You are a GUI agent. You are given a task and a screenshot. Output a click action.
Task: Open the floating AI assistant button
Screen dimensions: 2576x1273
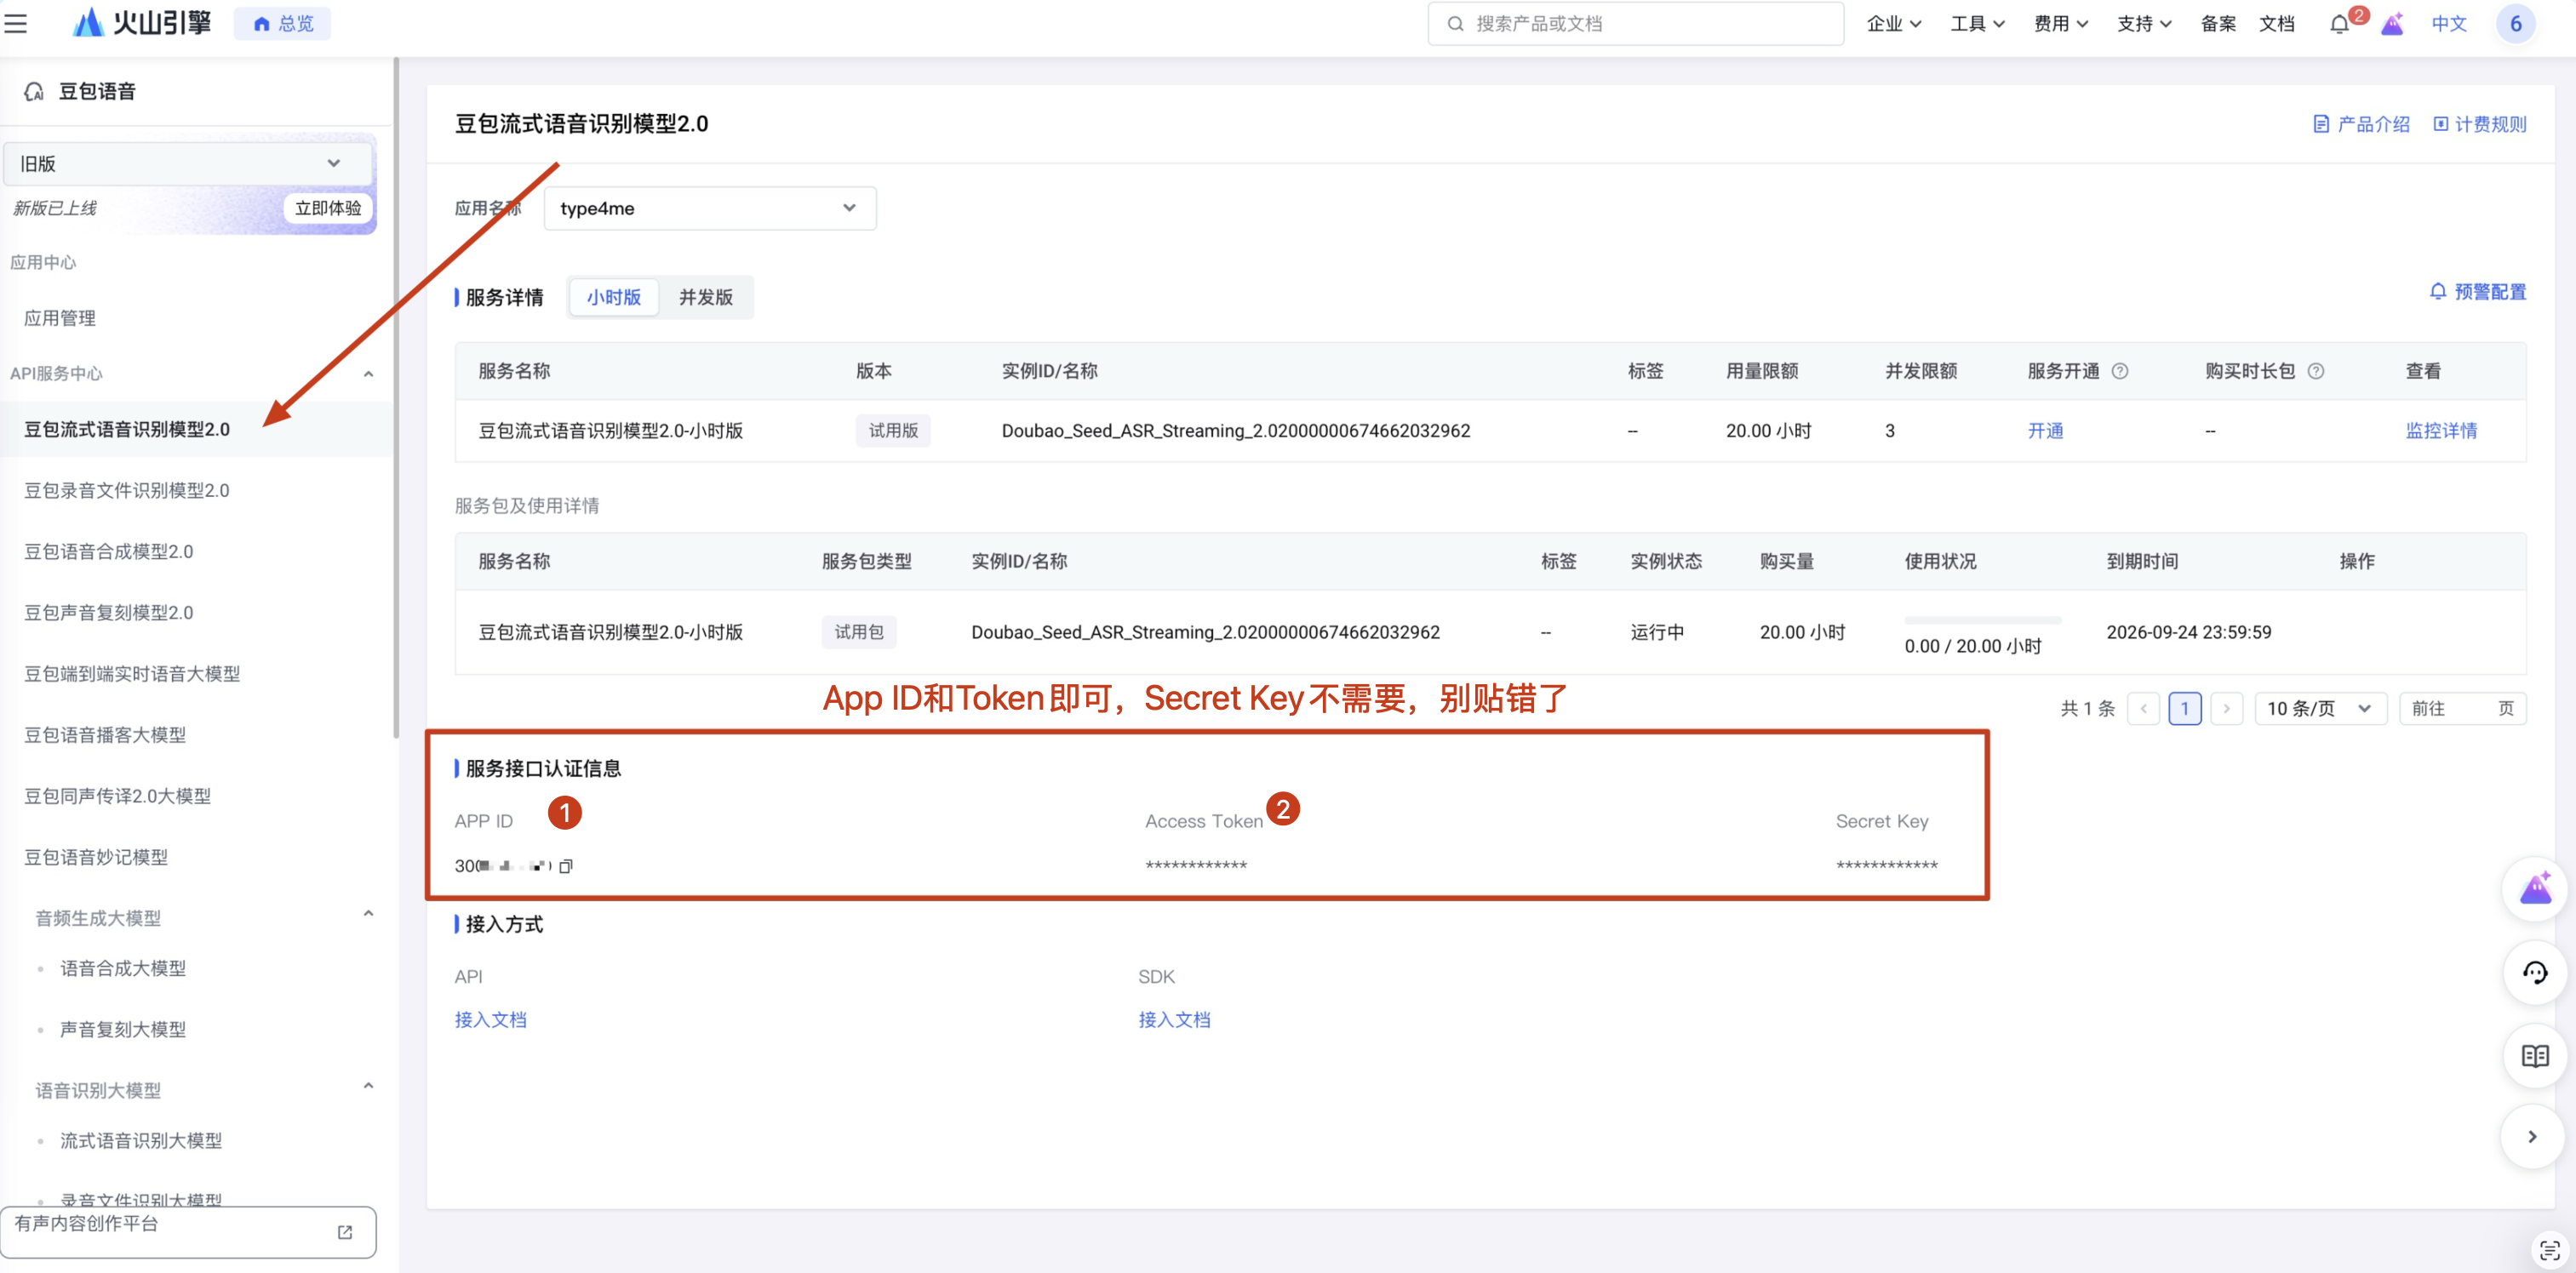tap(2534, 888)
